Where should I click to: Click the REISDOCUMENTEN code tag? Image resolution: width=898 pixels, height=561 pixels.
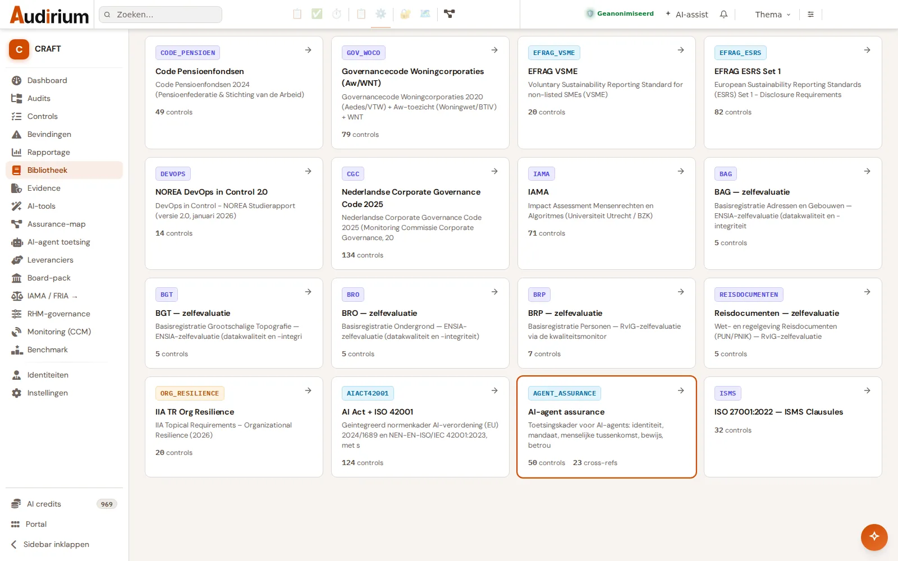point(749,295)
